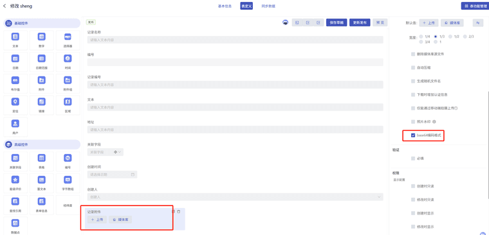
Task: Click the trash icon beside 记录附件 field
Action: (x=179, y=212)
